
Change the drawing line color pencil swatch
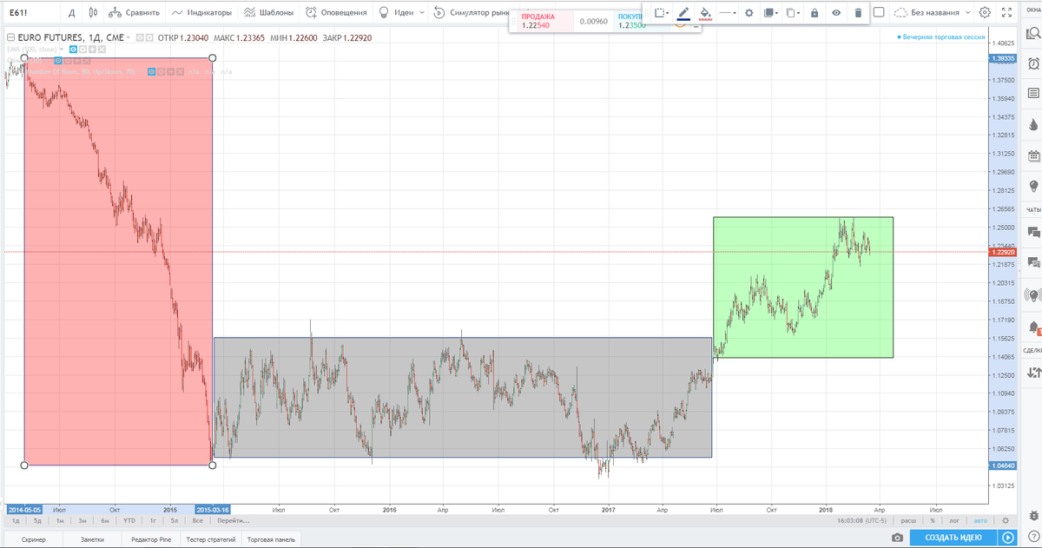683,13
